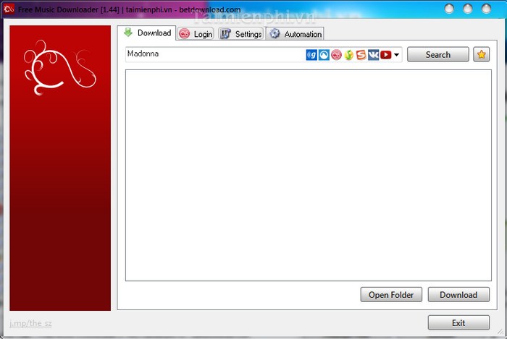Click the yellow star favorites button
The width and height of the screenshot is (507, 339).
click(x=481, y=54)
